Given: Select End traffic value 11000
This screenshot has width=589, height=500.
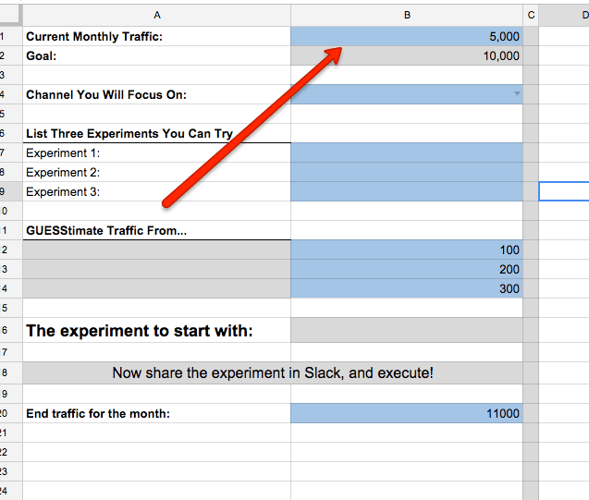Looking at the screenshot, I should 406,414.
